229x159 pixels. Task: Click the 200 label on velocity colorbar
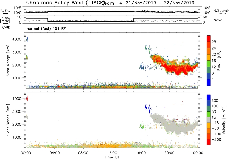point(215,100)
